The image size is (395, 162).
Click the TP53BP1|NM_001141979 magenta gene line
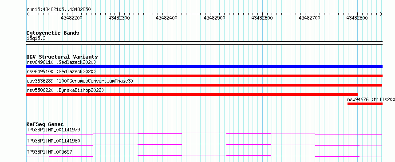pos(204,134)
